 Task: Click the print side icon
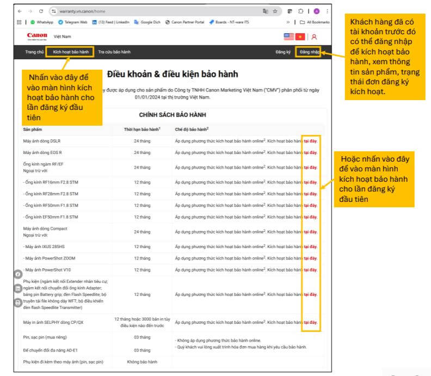[18, 303]
